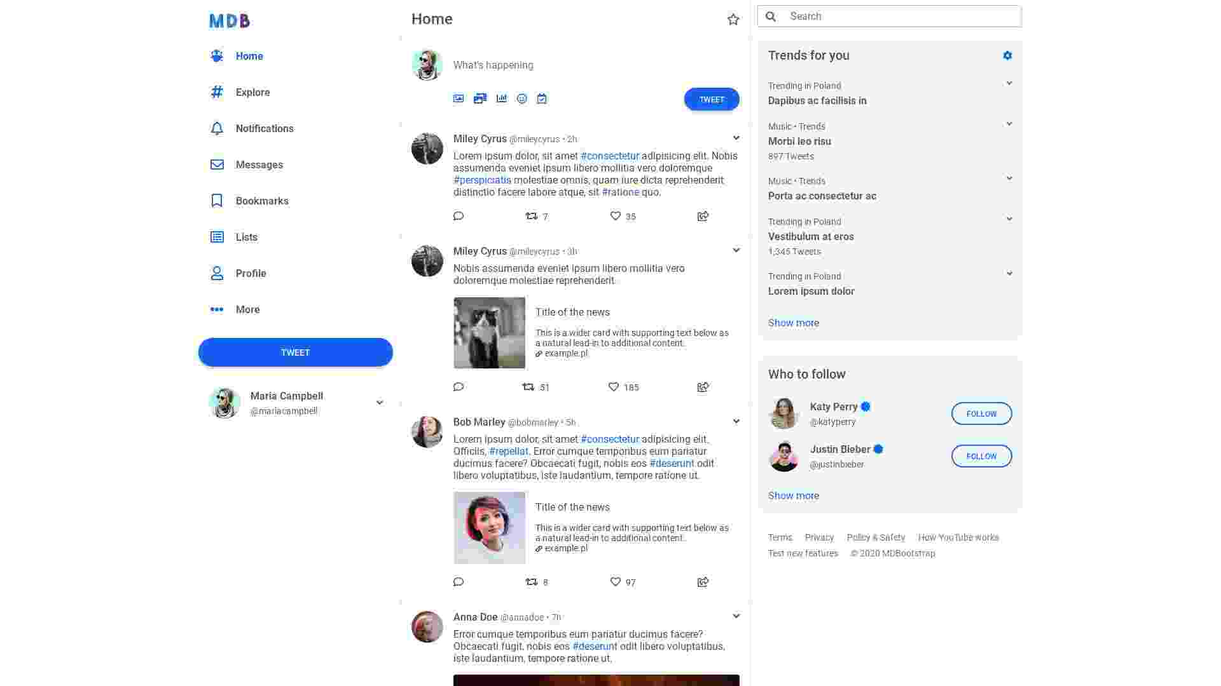Expand chevron for Dapibus ac facilisis trend
This screenshot has height=686, width=1221.
pos(1009,84)
